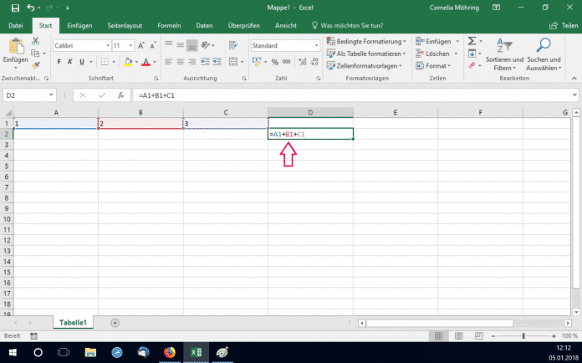Image resolution: width=582 pixels, height=363 pixels.
Task: Switch to the Formeln ribbon tab
Action: point(171,26)
